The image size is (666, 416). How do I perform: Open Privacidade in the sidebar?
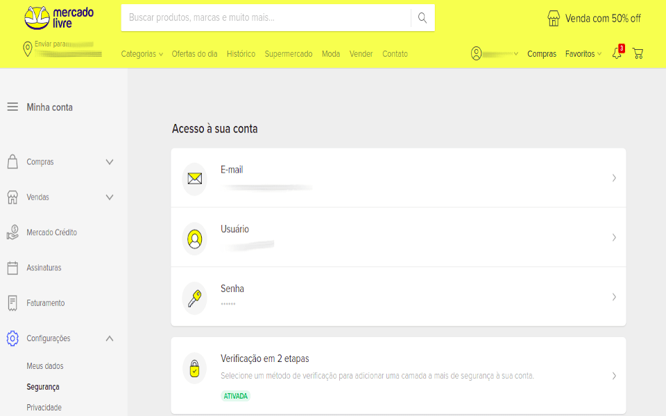[x=44, y=408]
